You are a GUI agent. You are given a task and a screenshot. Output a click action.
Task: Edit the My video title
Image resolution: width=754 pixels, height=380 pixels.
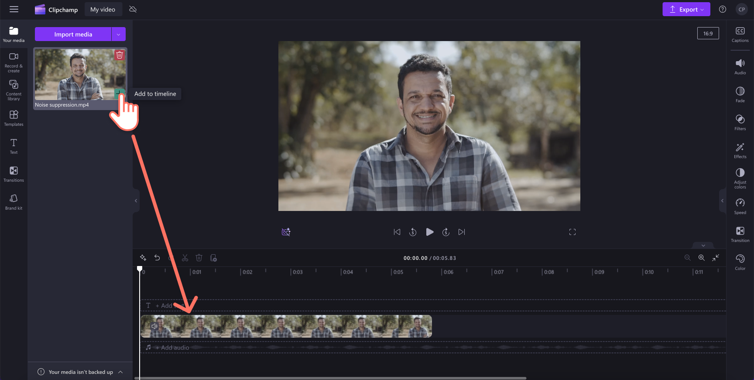click(x=103, y=9)
